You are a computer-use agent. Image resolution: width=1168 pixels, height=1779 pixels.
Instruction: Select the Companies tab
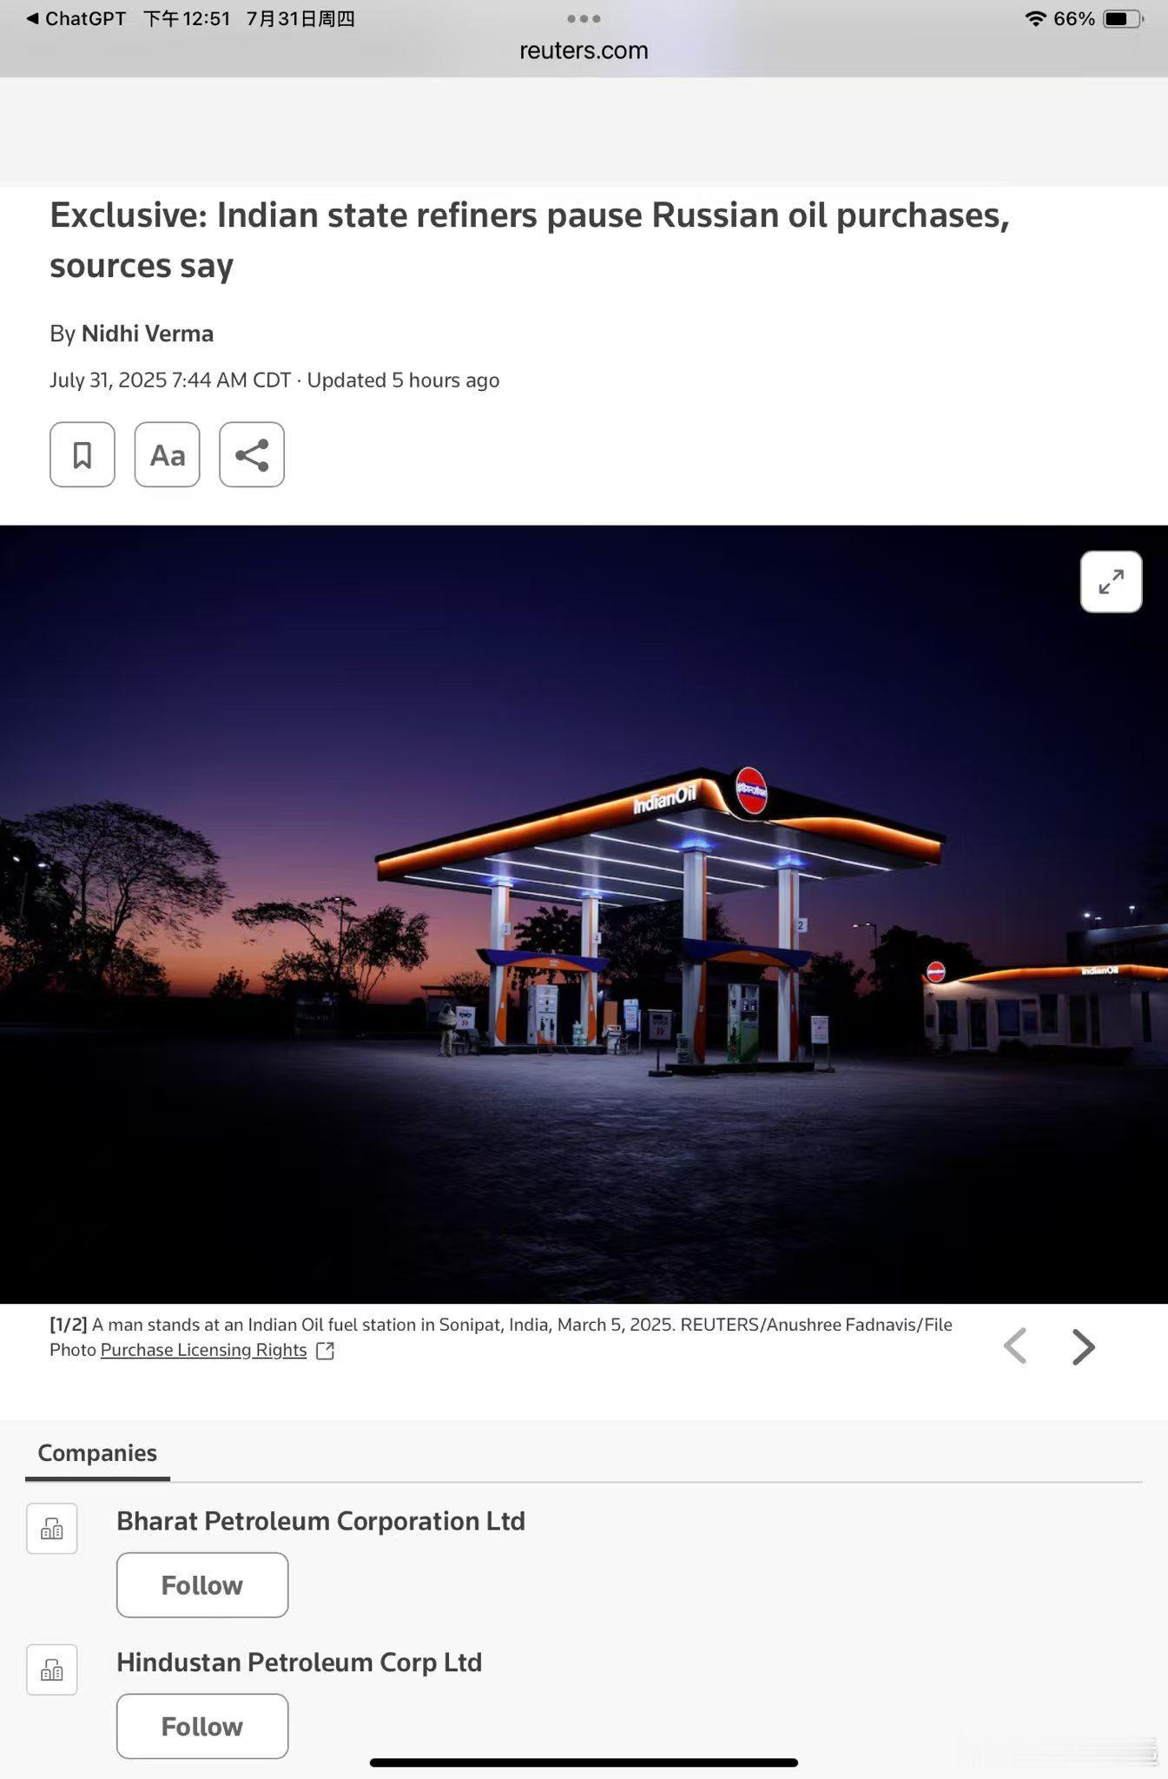(97, 1453)
